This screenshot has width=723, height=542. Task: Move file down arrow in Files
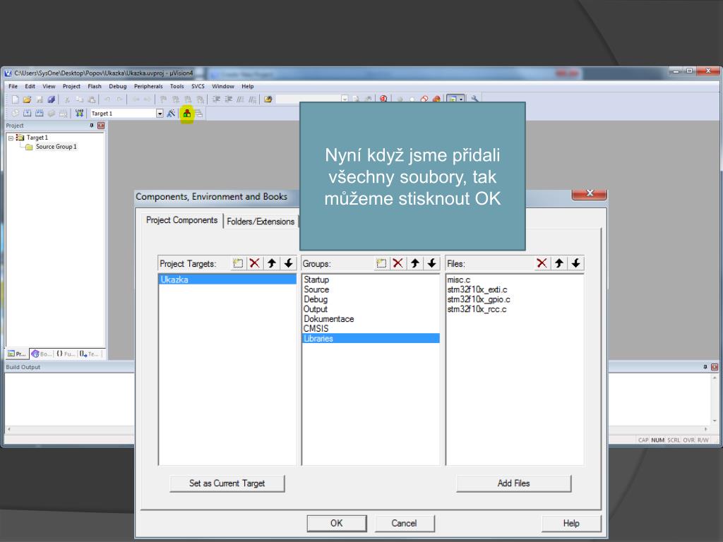pyautogui.click(x=576, y=263)
